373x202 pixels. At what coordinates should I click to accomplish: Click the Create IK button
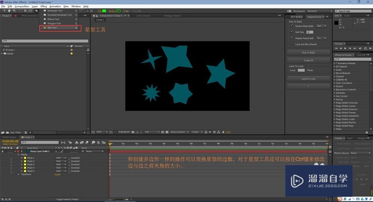(308, 60)
